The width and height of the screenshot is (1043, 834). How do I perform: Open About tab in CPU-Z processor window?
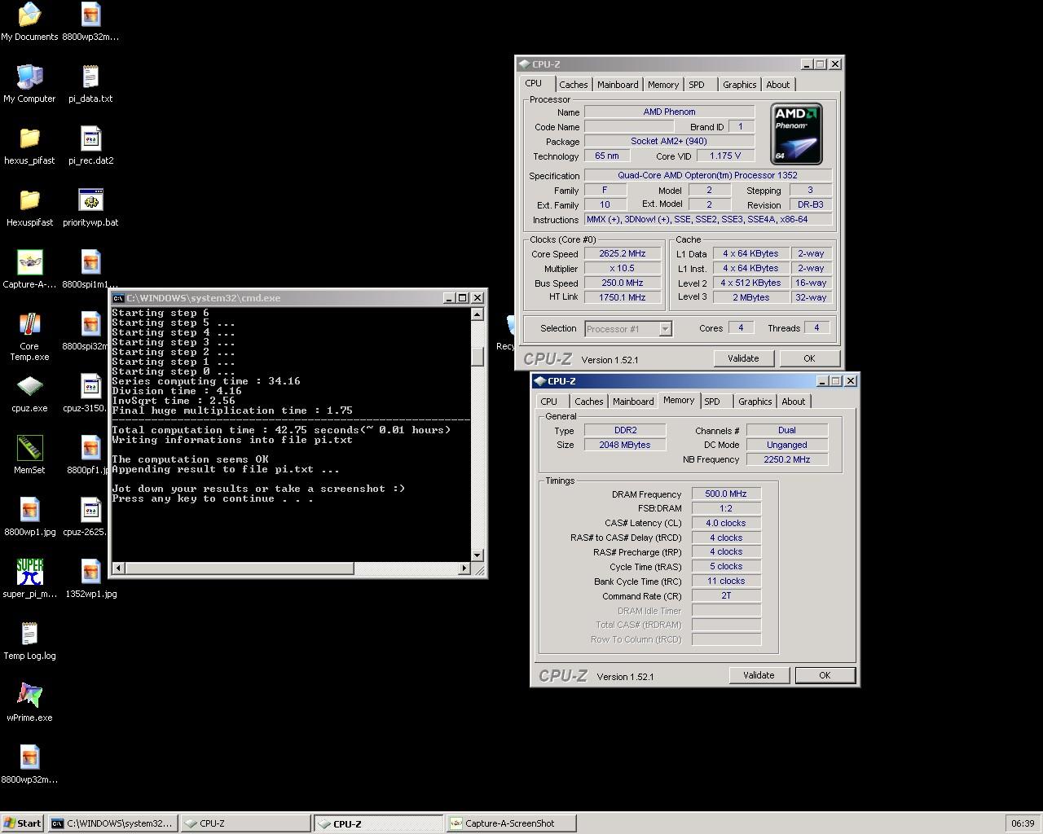(x=778, y=85)
